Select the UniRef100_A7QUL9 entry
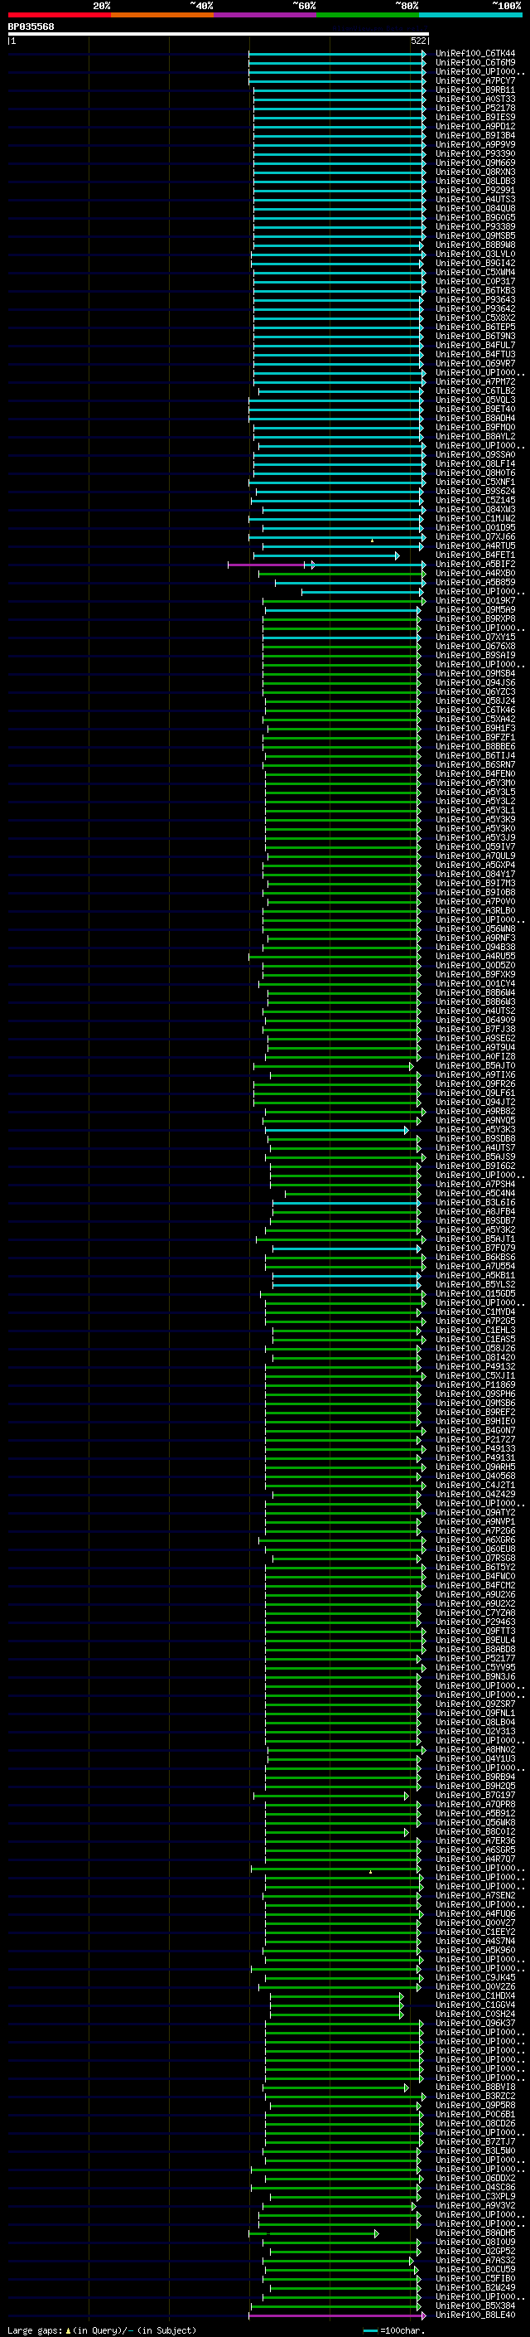 pos(475,856)
